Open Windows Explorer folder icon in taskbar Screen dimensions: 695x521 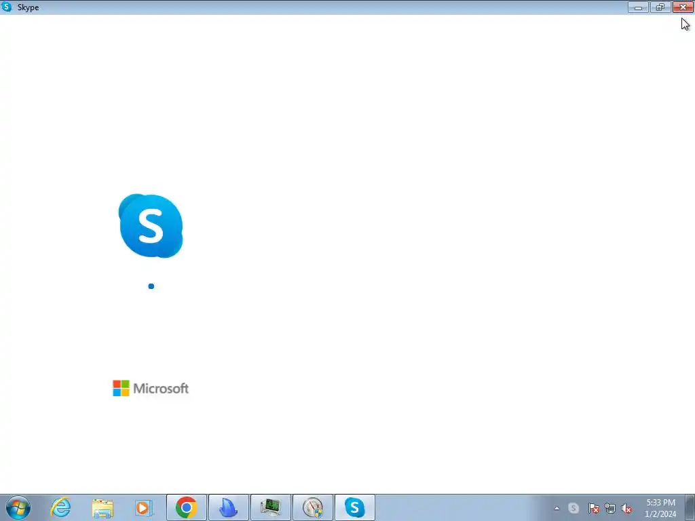point(102,507)
